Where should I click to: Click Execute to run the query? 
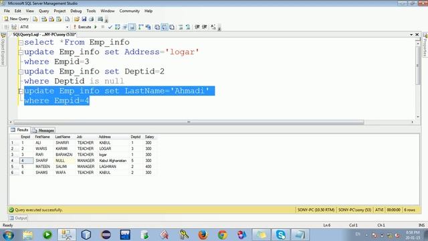click(x=82, y=27)
